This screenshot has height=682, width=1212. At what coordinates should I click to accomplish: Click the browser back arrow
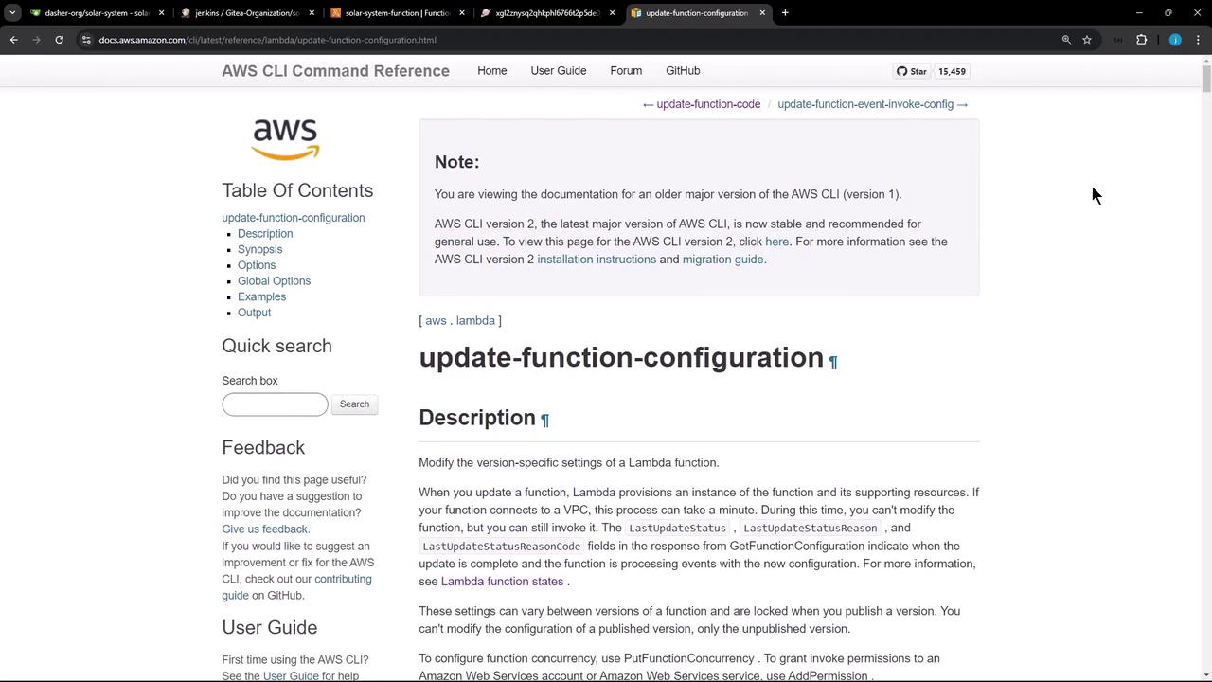pyautogui.click(x=13, y=40)
